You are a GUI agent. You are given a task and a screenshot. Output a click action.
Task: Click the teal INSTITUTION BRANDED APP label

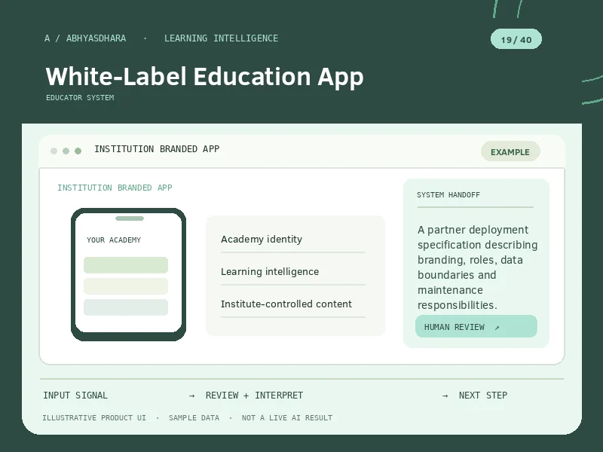[115, 188]
